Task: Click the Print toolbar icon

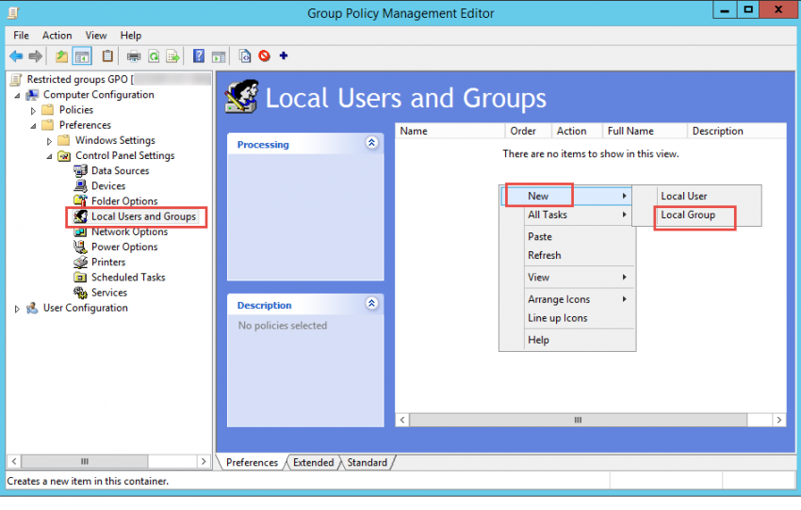Action: click(134, 56)
